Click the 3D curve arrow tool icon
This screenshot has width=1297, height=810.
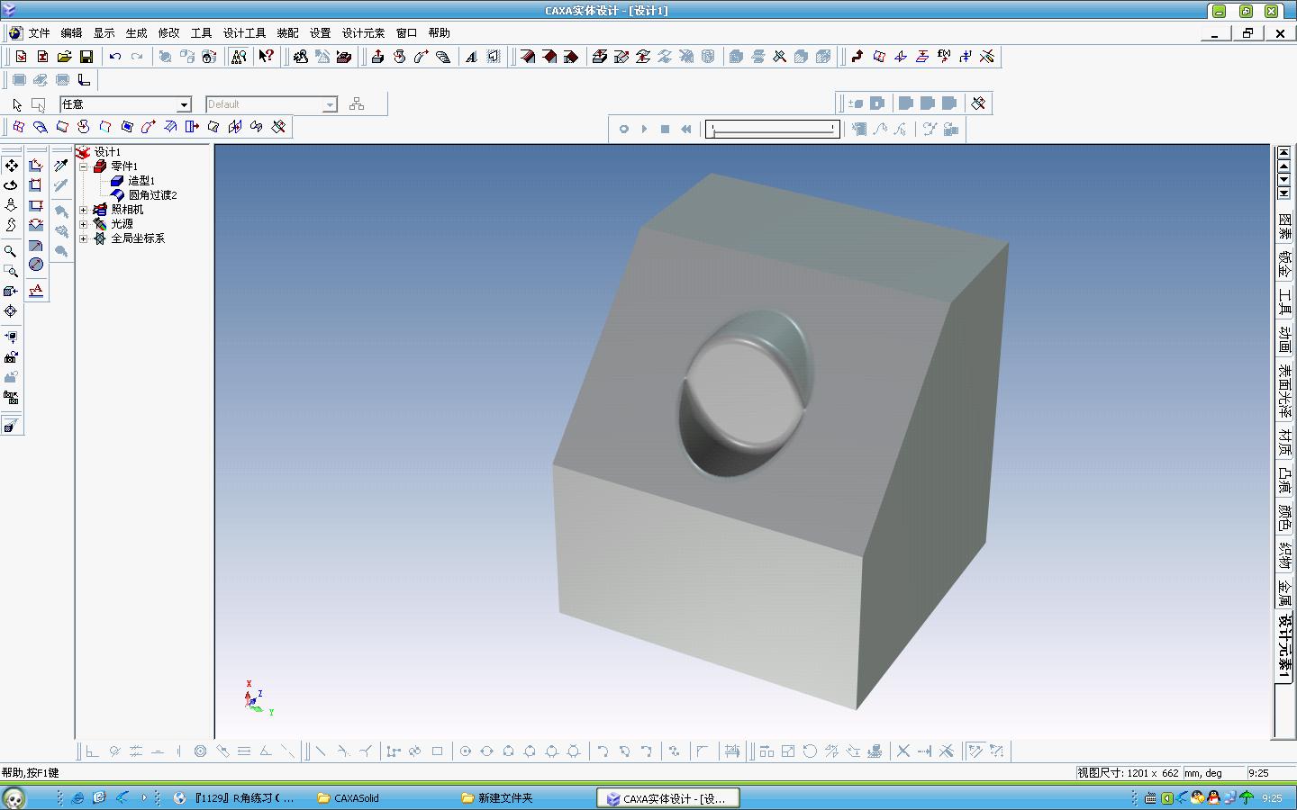pyautogui.click(x=857, y=57)
